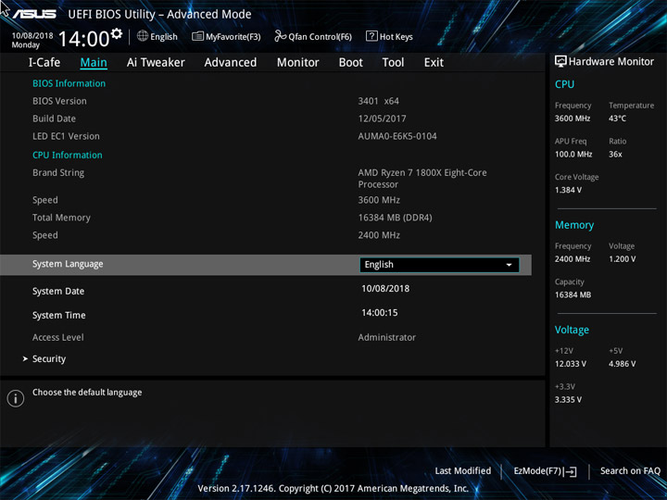
Task: Click the Core Voltage reading 1.384 V
Action: (568, 190)
